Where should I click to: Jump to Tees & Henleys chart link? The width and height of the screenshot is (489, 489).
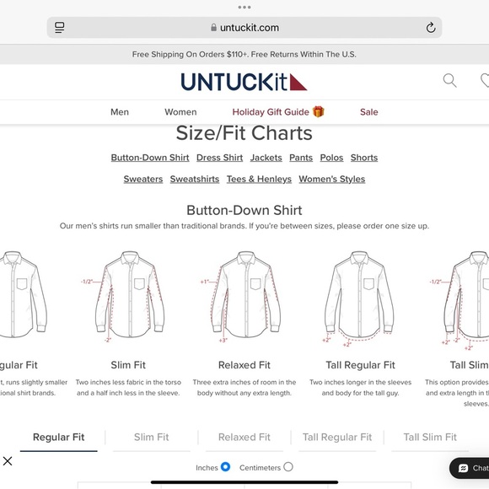click(259, 179)
